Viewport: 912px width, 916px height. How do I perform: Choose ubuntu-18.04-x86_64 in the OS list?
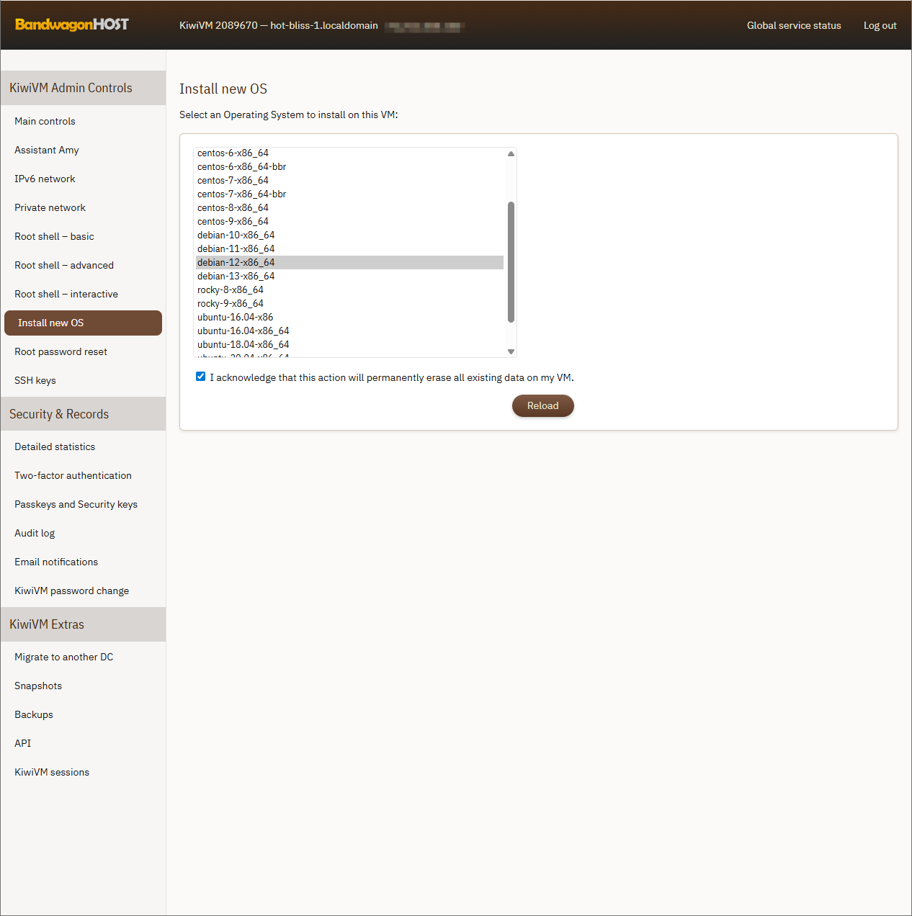point(243,345)
